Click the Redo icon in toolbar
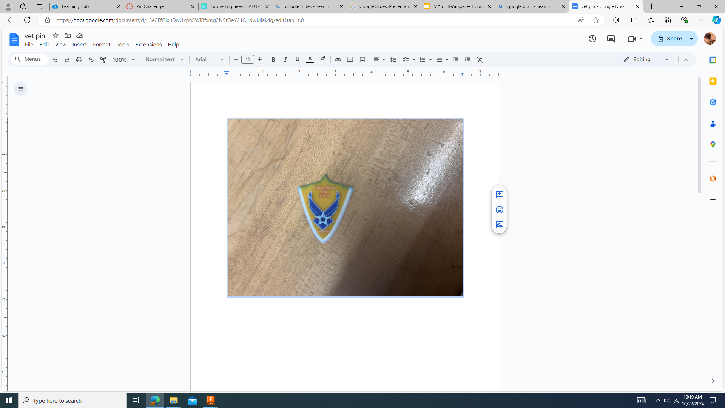This screenshot has height=408, width=725. [67, 60]
